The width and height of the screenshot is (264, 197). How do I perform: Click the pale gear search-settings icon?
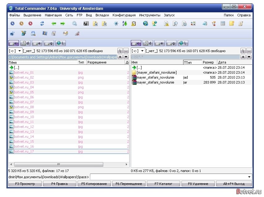(75, 23)
